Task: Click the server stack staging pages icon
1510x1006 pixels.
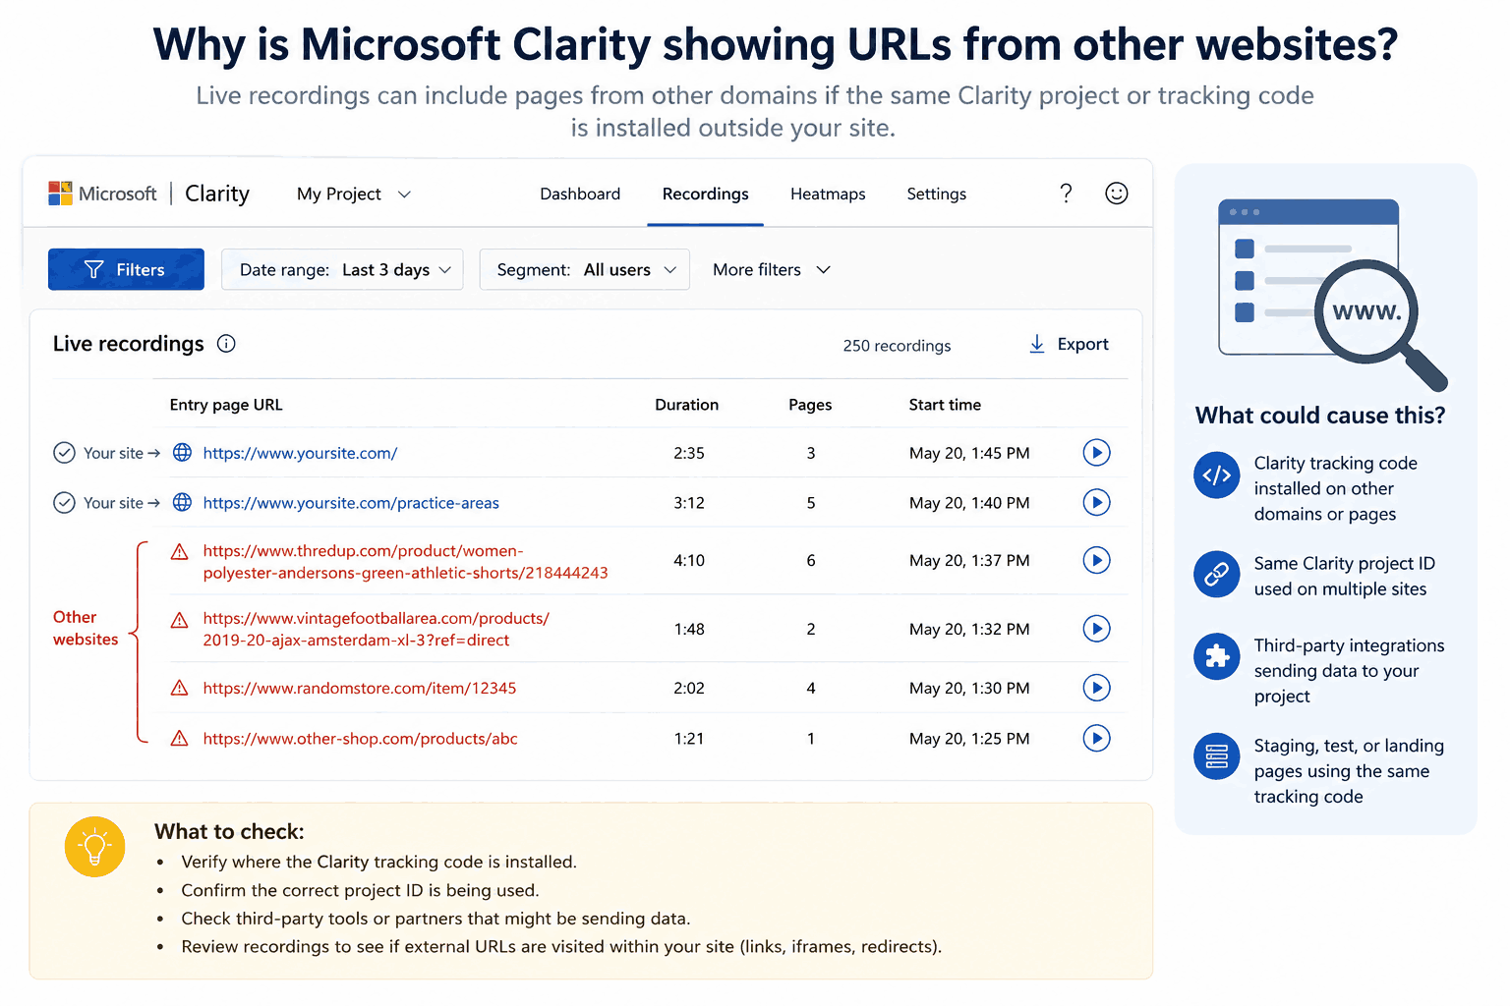Action: pos(1217,756)
